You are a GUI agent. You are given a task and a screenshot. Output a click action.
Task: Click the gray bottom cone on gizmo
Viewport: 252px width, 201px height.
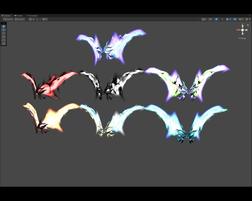pyautogui.click(x=243, y=33)
